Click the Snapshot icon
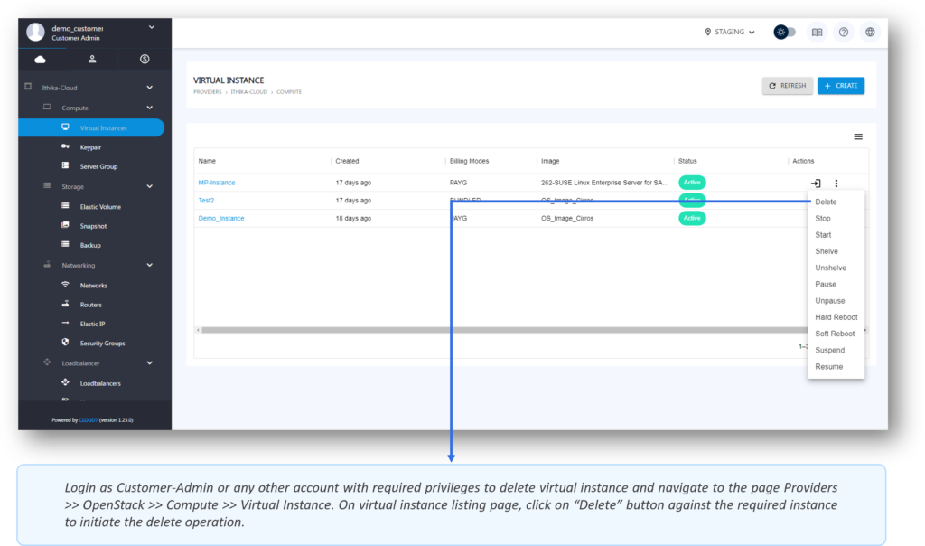Image resolution: width=925 pixels, height=546 pixels. click(x=65, y=225)
